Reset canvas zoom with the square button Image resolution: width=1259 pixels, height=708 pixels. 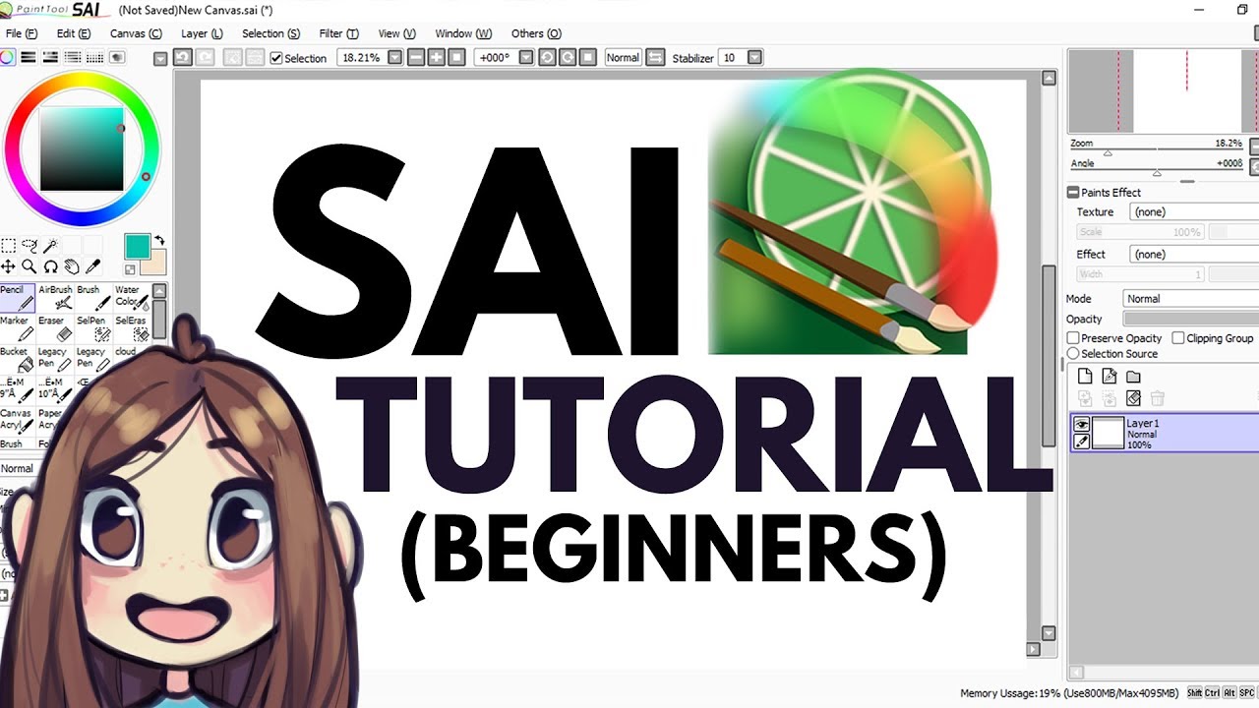456,58
